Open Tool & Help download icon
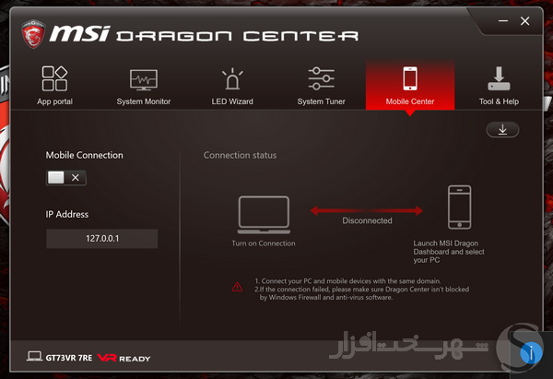Viewport: 553px width, 379px height. tap(499, 78)
